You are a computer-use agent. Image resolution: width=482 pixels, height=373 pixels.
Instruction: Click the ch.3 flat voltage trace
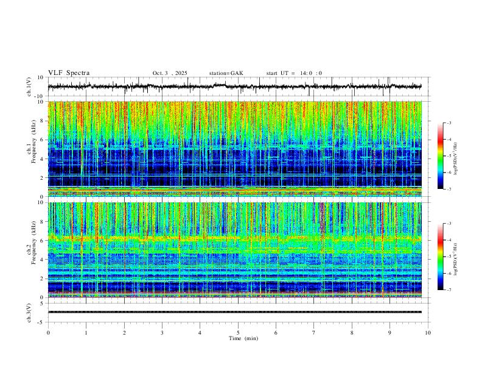[x=234, y=312]
